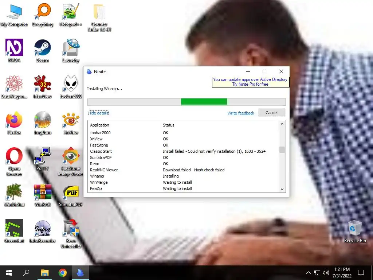The width and height of the screenshot is (373, 280).
Task: Select the InfraRecorder desktop shortcut
Action: coord(43,231)
